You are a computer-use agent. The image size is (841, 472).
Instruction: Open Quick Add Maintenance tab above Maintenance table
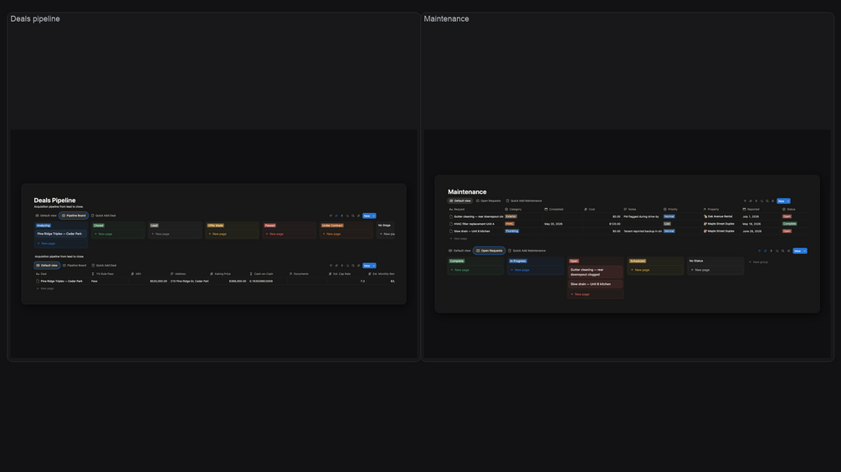coord(524,201)
